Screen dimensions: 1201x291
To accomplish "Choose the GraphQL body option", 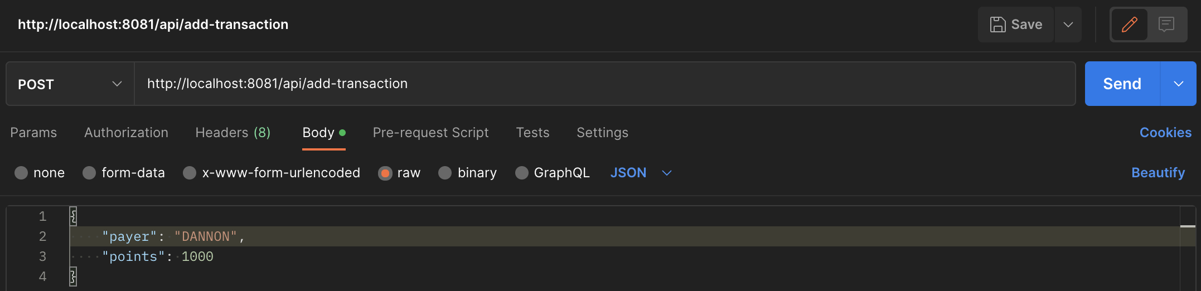I will click(x=522, y=173).
